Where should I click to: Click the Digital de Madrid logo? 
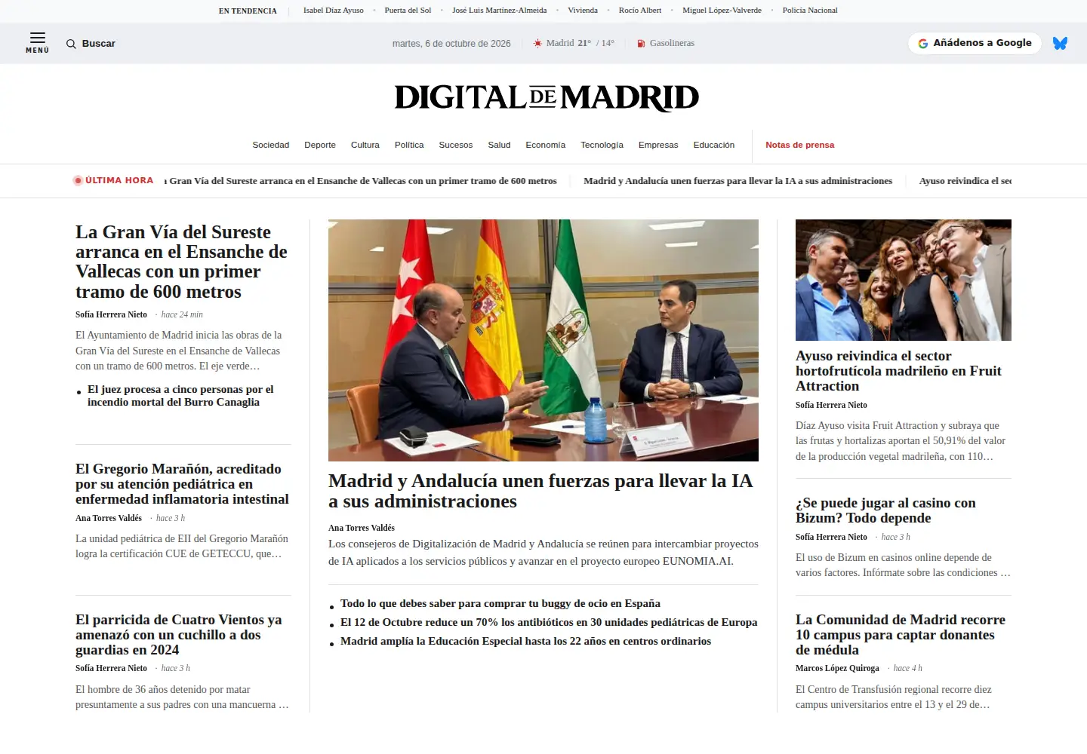point(547,97)
